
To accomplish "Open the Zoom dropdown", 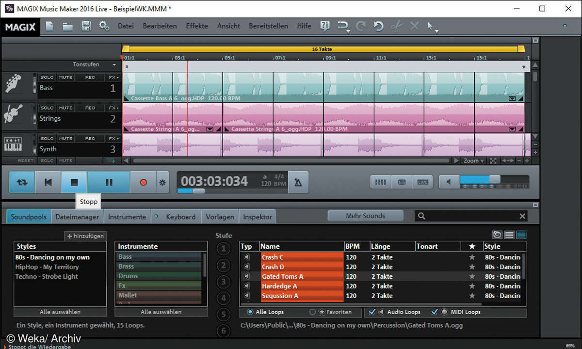I will pyautogui.click(x=473, y=161).
